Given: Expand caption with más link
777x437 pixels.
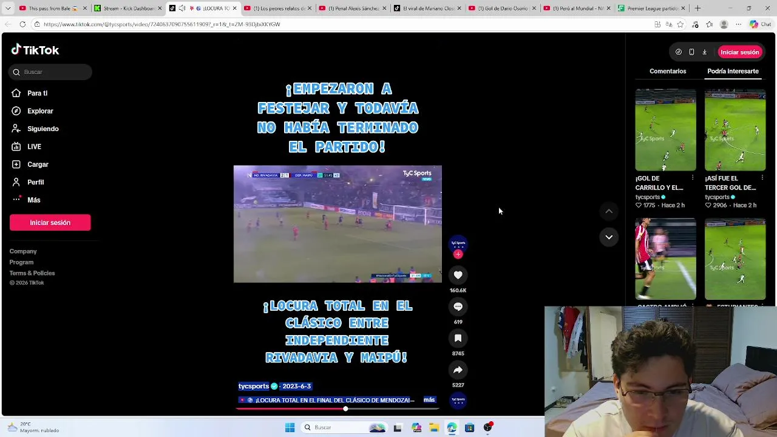Looking at the screenshot, I should click(429, 400).
